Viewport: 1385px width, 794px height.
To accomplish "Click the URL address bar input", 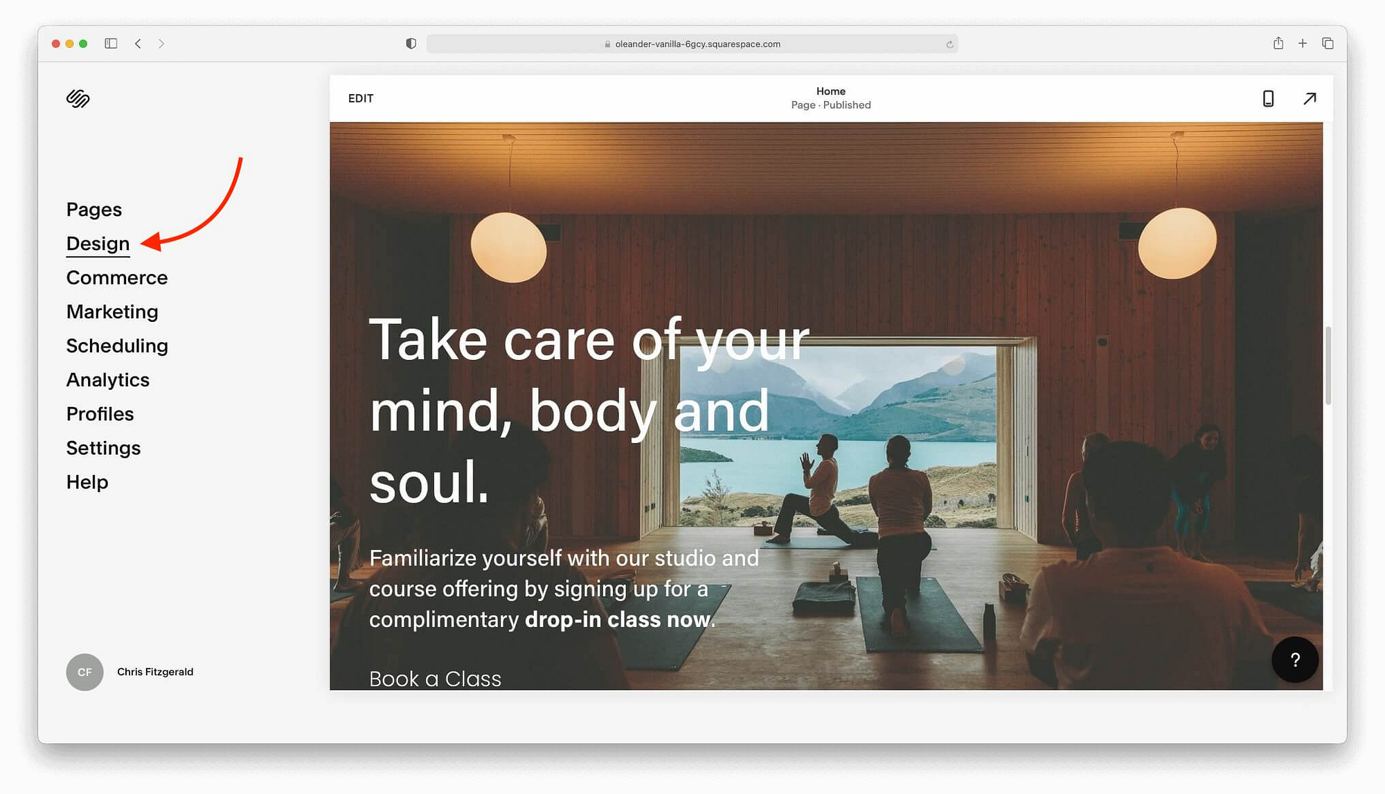I will [x=692, y=43].
